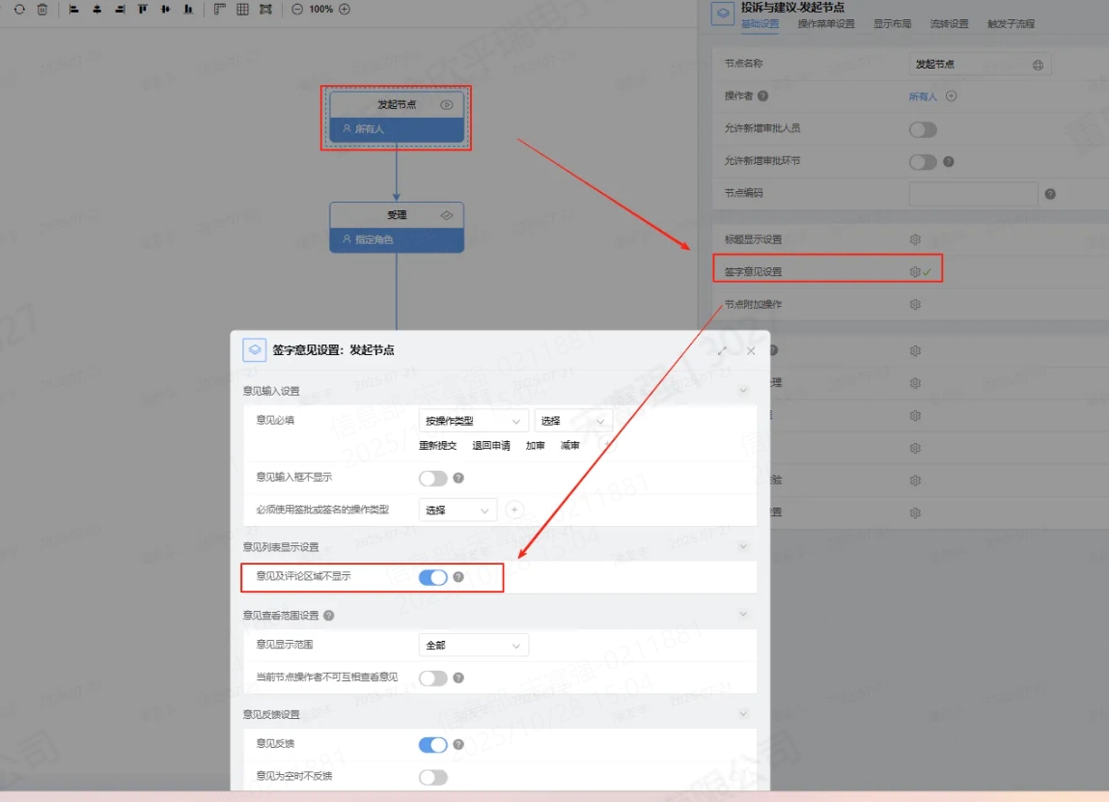Viewport: 1109px width, 802px height.
Task: Click the trash delete icon in toolbar
Action: [42, 9]
